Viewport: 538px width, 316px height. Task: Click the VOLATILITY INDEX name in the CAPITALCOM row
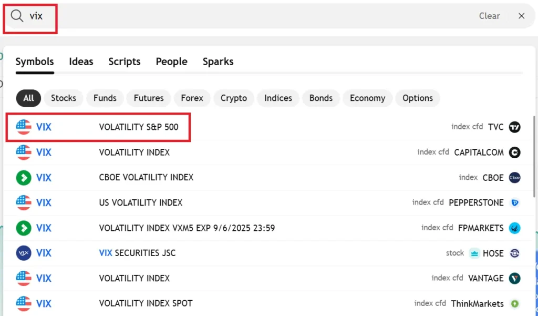click(134, 152)
